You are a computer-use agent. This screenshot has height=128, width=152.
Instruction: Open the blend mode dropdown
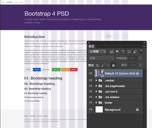tap(101, 58)
